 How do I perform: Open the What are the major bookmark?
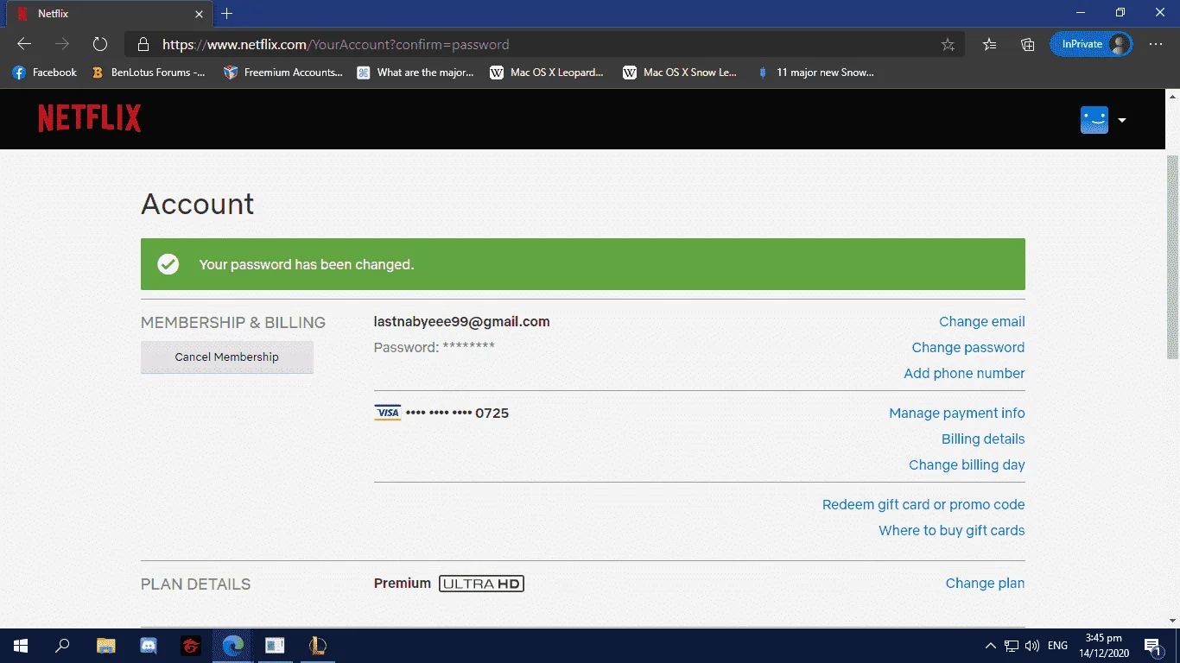[416, 73]
